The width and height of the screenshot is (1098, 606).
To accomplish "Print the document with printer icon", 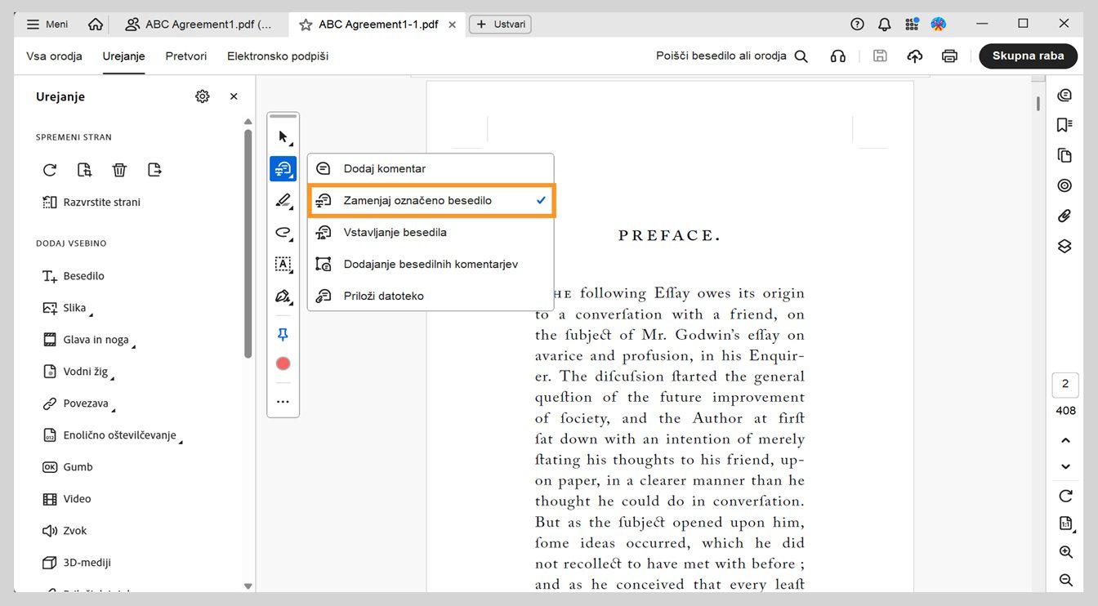I will point(949,56).
